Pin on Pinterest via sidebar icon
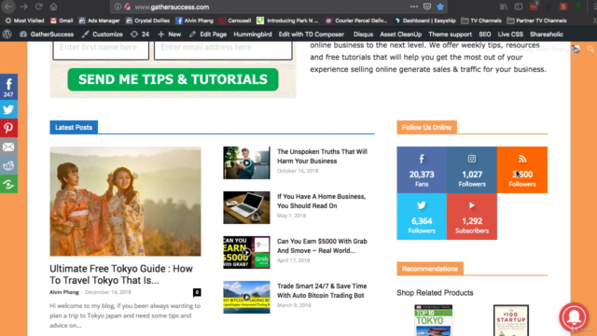 [x=8, y=128]
